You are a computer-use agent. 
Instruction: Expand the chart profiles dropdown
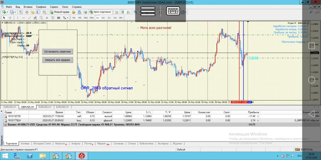point(15,12)
